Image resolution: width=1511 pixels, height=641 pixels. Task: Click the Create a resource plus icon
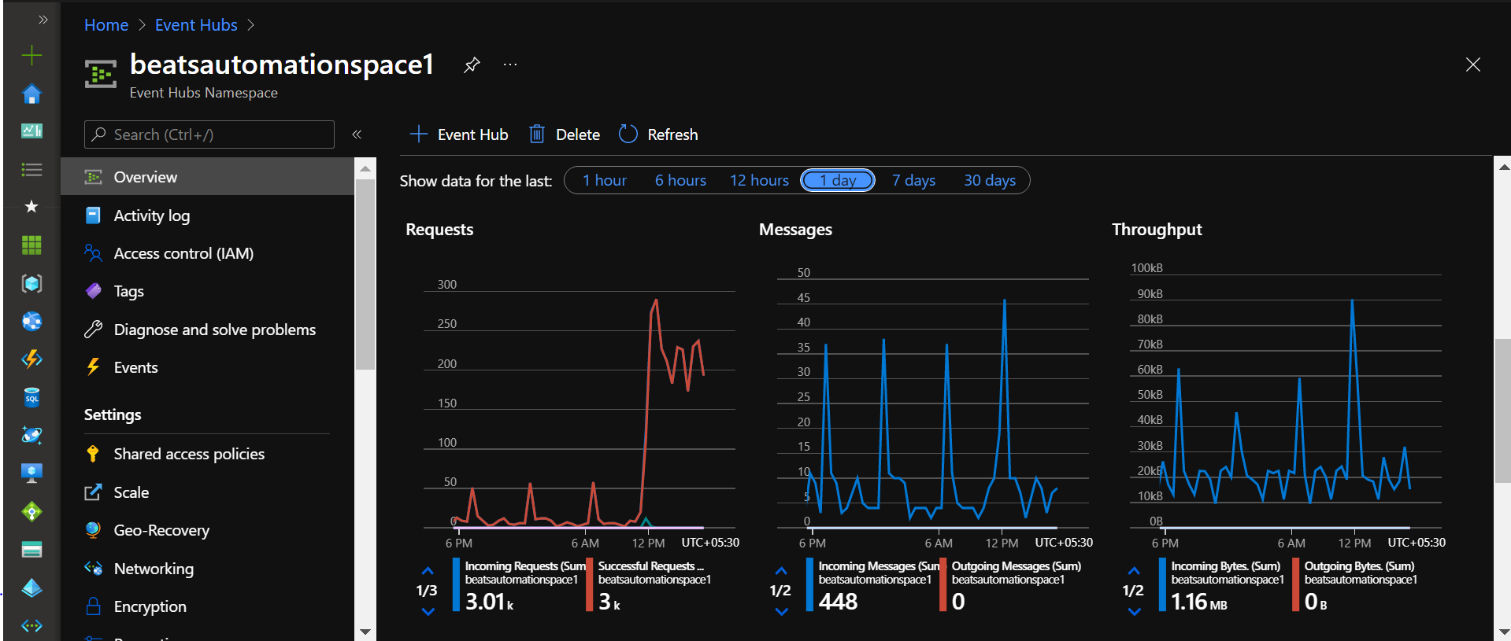click(31, 55)
